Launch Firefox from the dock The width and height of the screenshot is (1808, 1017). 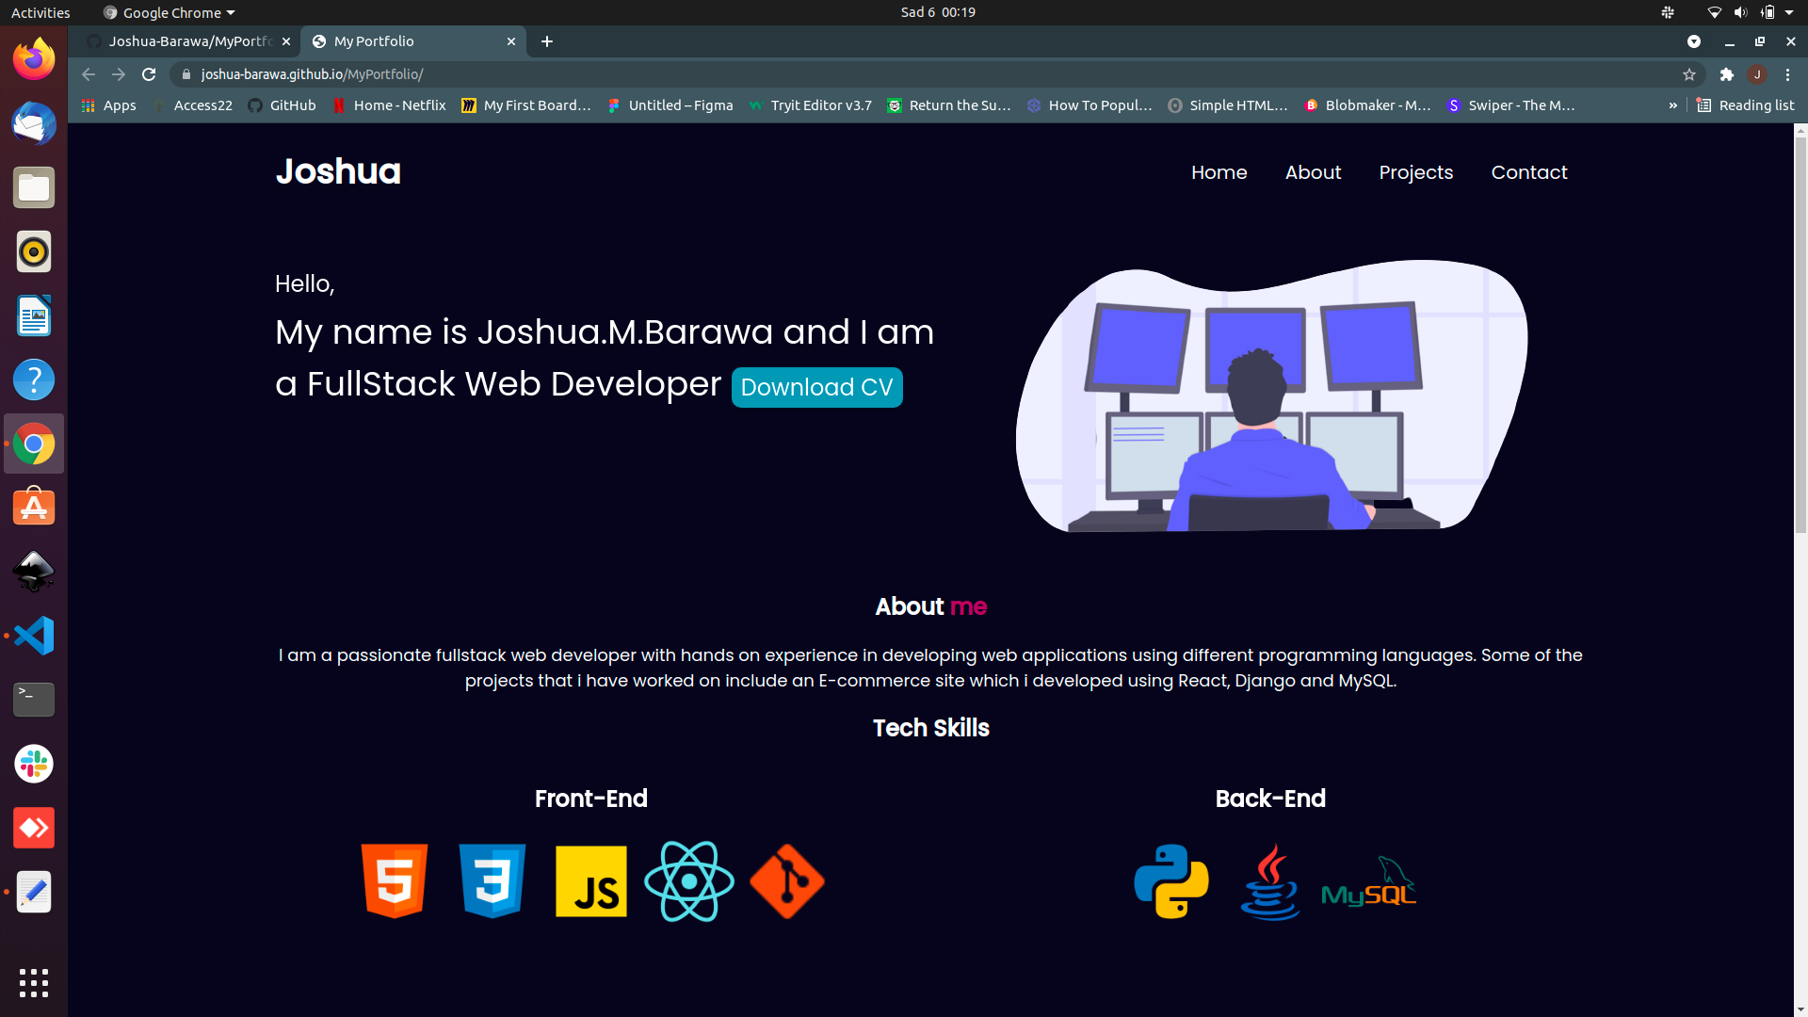tap(34, 59)
